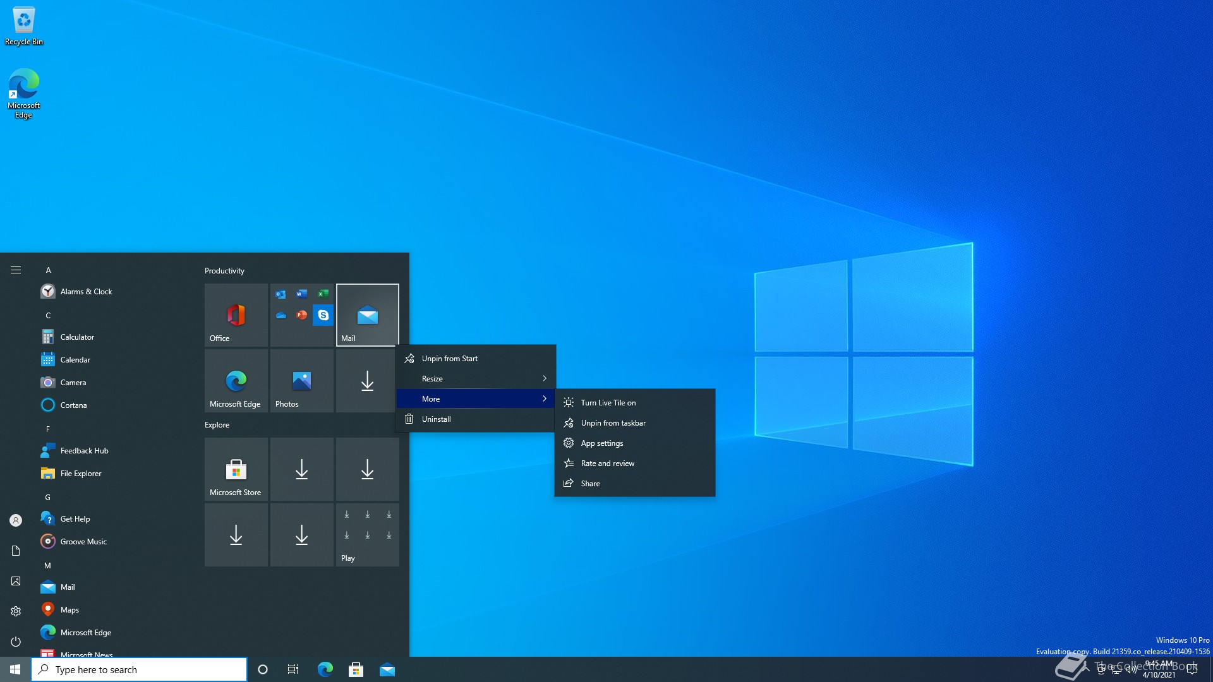Viewport: 1213px width, 682px height.
Task: Click Skype icon in Office apps tile
Action: pos(323,315)
